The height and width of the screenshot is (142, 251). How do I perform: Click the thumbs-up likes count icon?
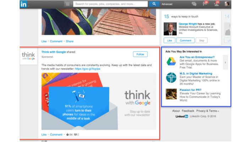pos(67,135)
